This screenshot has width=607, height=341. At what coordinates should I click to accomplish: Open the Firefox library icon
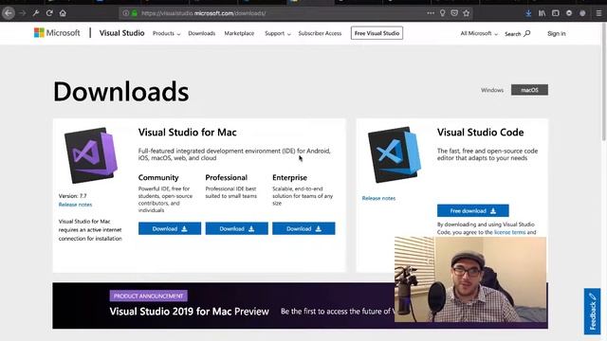point(542,13)
